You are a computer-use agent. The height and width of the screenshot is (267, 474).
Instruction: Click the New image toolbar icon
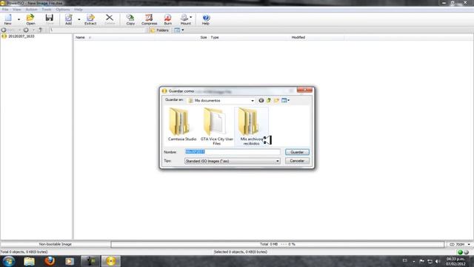(x=8, y=19)
